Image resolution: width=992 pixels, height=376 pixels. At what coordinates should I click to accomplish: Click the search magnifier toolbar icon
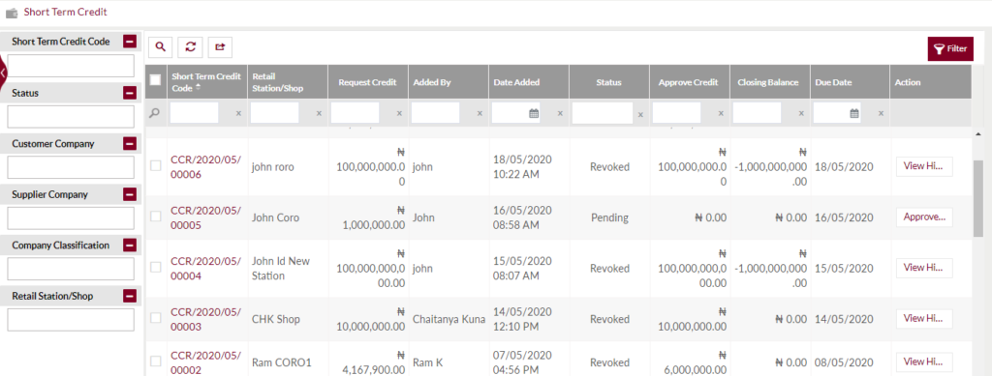click(161, 46)
